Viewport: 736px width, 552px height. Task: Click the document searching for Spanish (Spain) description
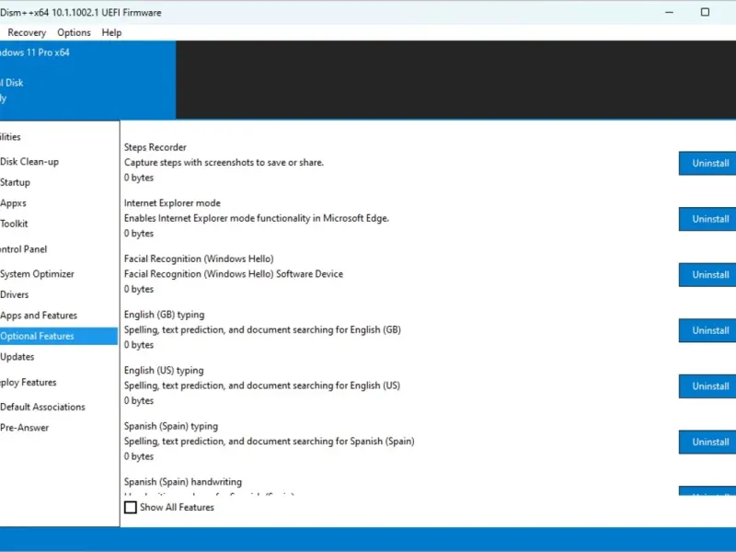point(270,442)
